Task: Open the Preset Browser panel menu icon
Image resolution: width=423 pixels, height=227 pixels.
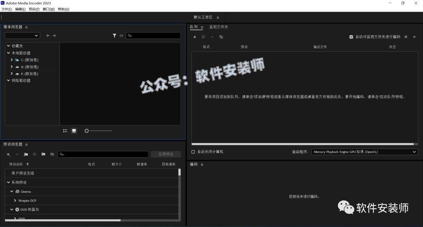Action: (x=27, y=145)
